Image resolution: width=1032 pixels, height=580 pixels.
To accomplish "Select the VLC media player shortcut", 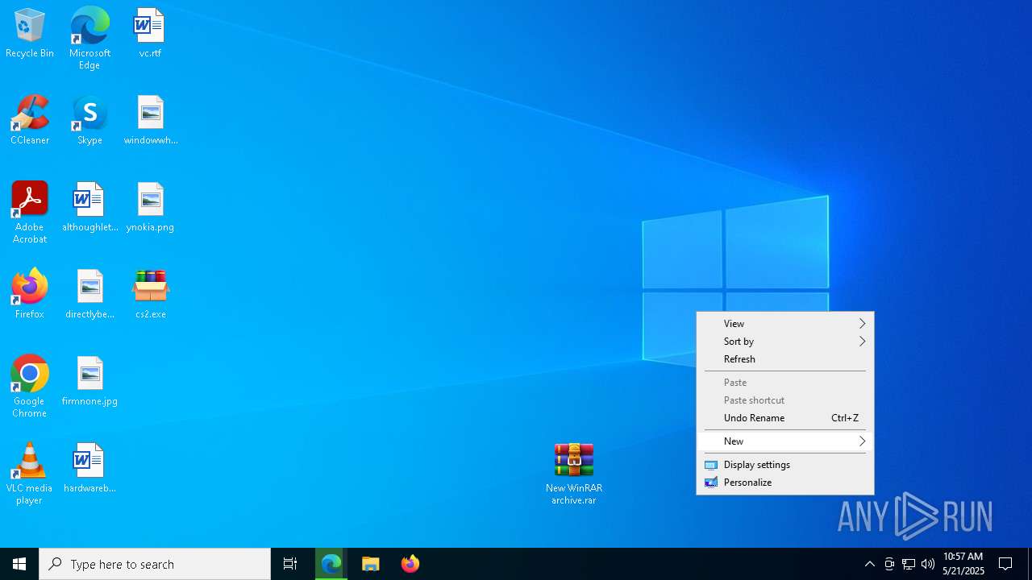I will point(30,474).
